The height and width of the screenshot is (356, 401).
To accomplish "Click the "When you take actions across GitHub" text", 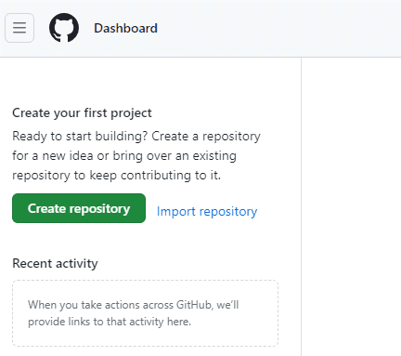I will tap(134, 305).
